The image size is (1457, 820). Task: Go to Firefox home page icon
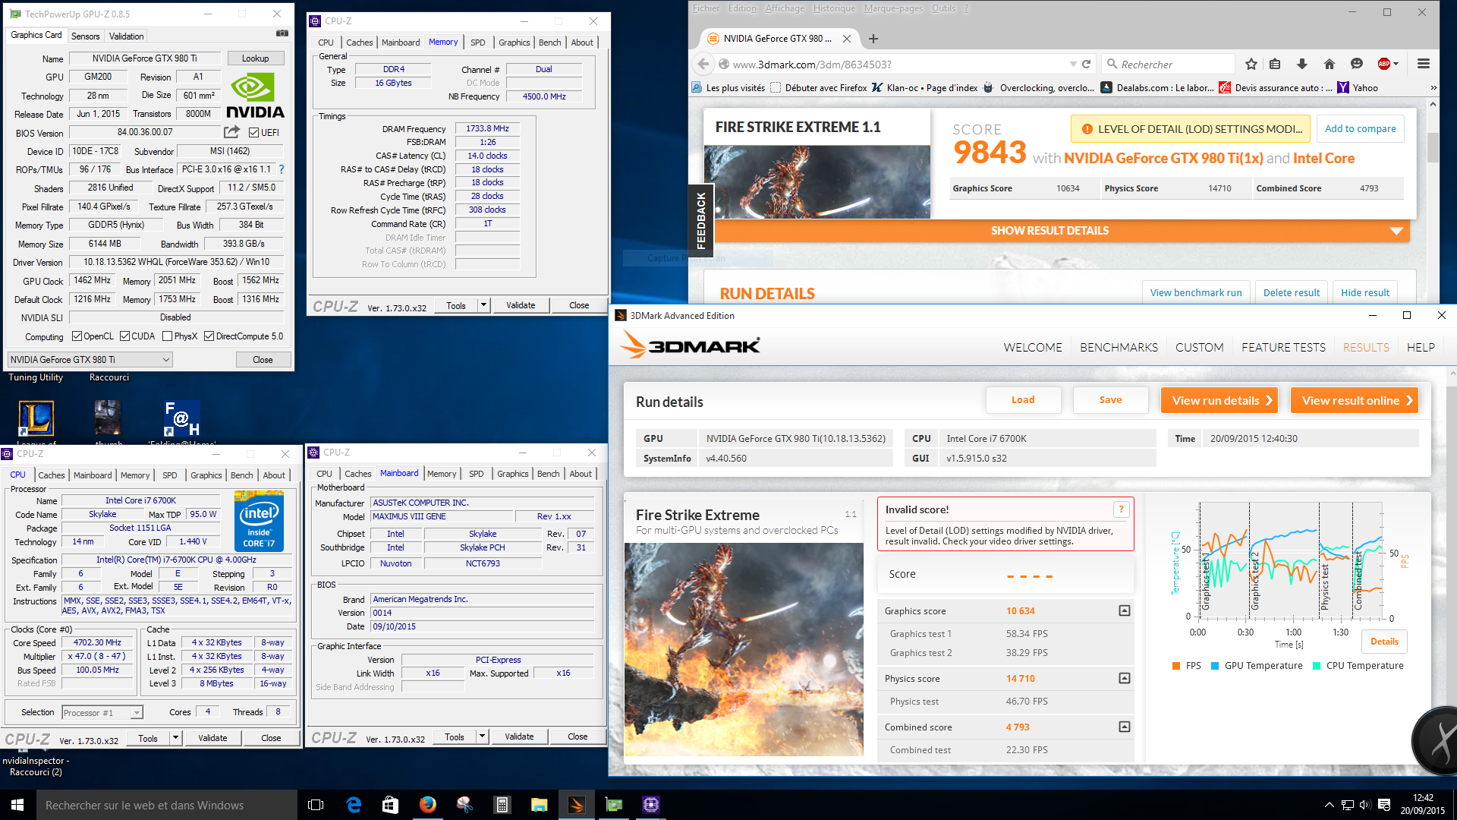(1329, 65)
